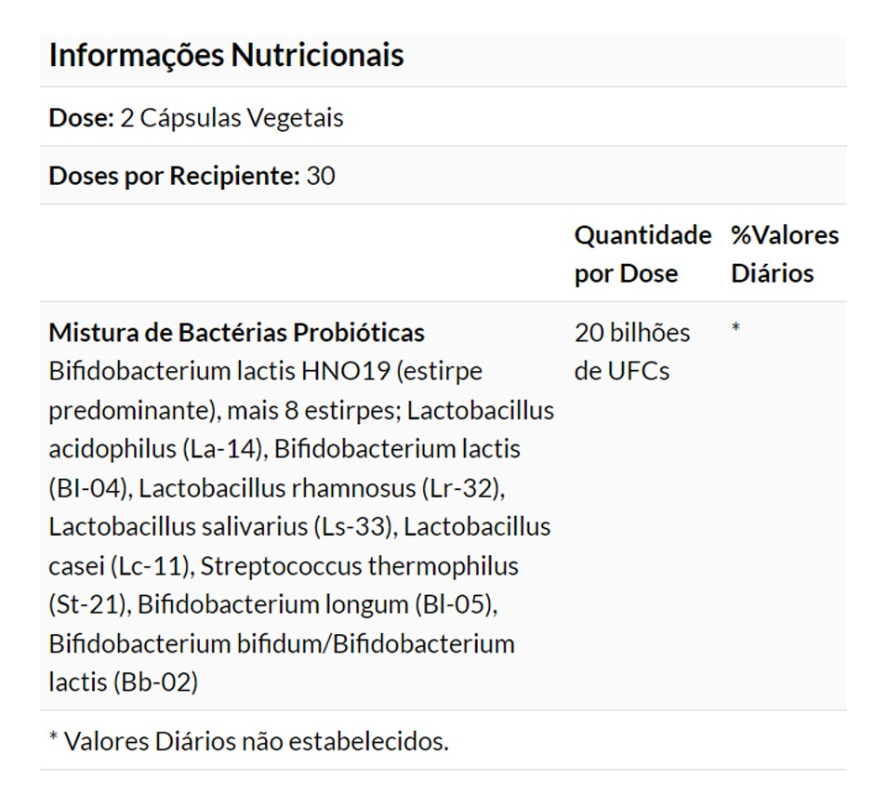
Task: Click the 2 Cápsulas Vegetais text
Action: [x=232, y=118]
